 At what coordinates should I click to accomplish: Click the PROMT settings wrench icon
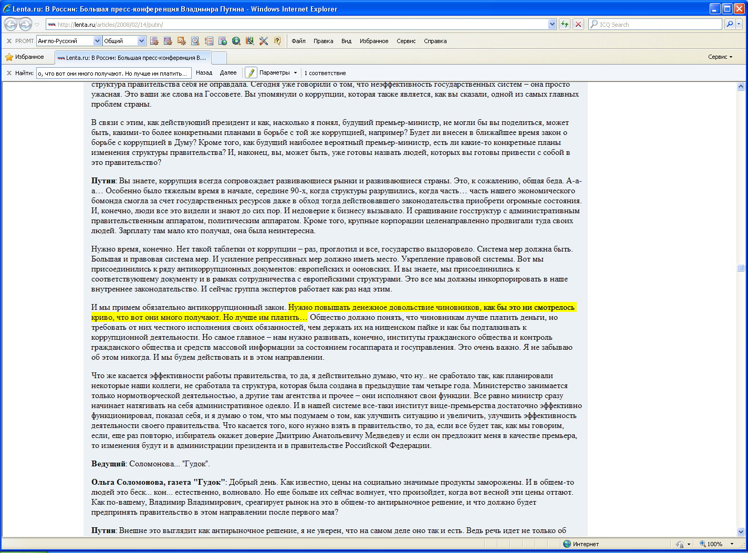264,41
